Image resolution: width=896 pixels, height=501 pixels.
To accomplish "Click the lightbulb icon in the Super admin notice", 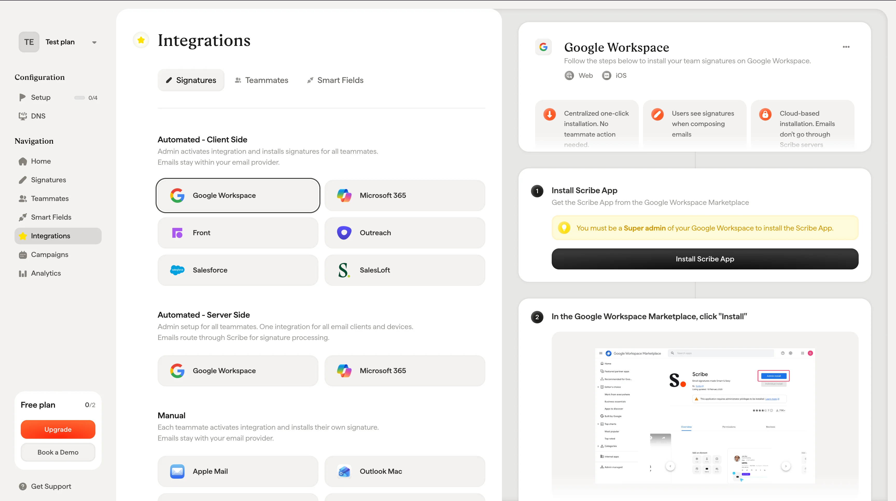I will coord(564,228).
